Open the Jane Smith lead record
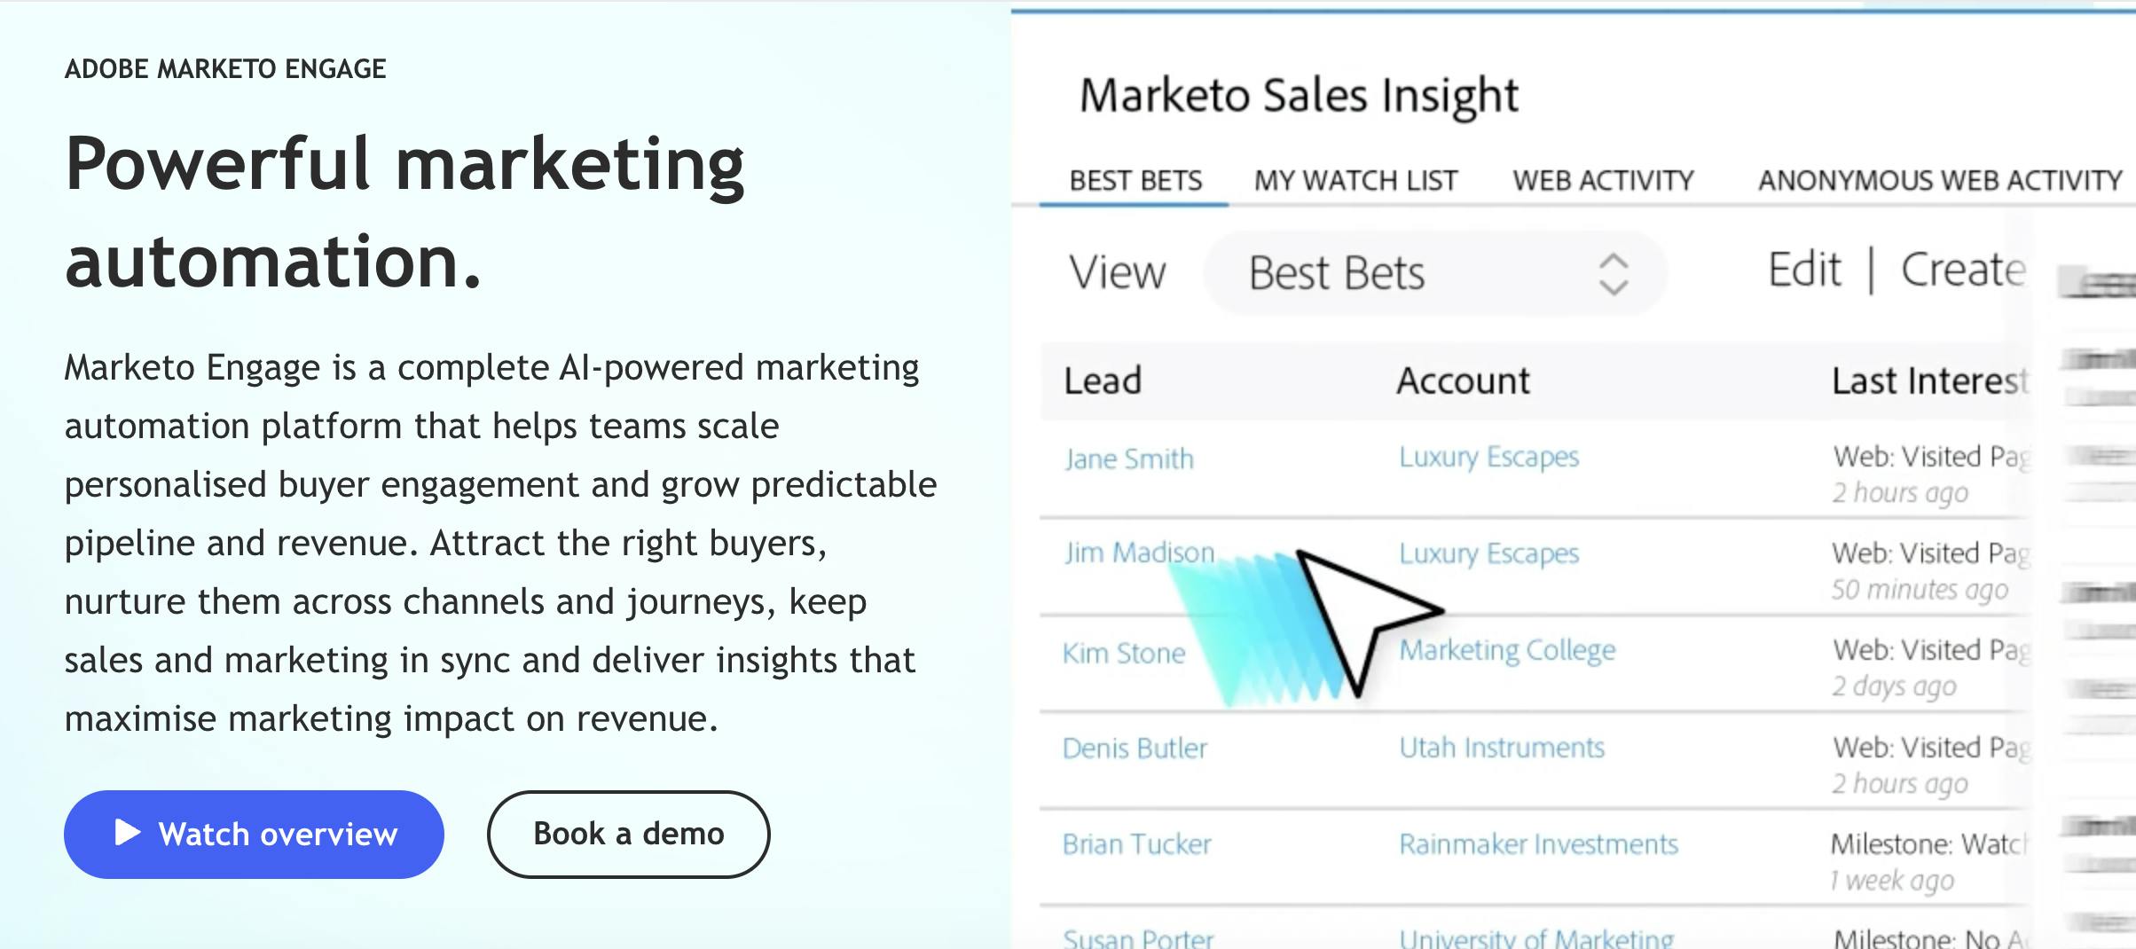 coord(1128,459)
